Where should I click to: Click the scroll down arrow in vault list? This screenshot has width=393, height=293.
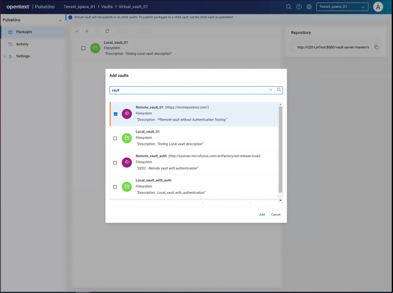click(280, 200)
